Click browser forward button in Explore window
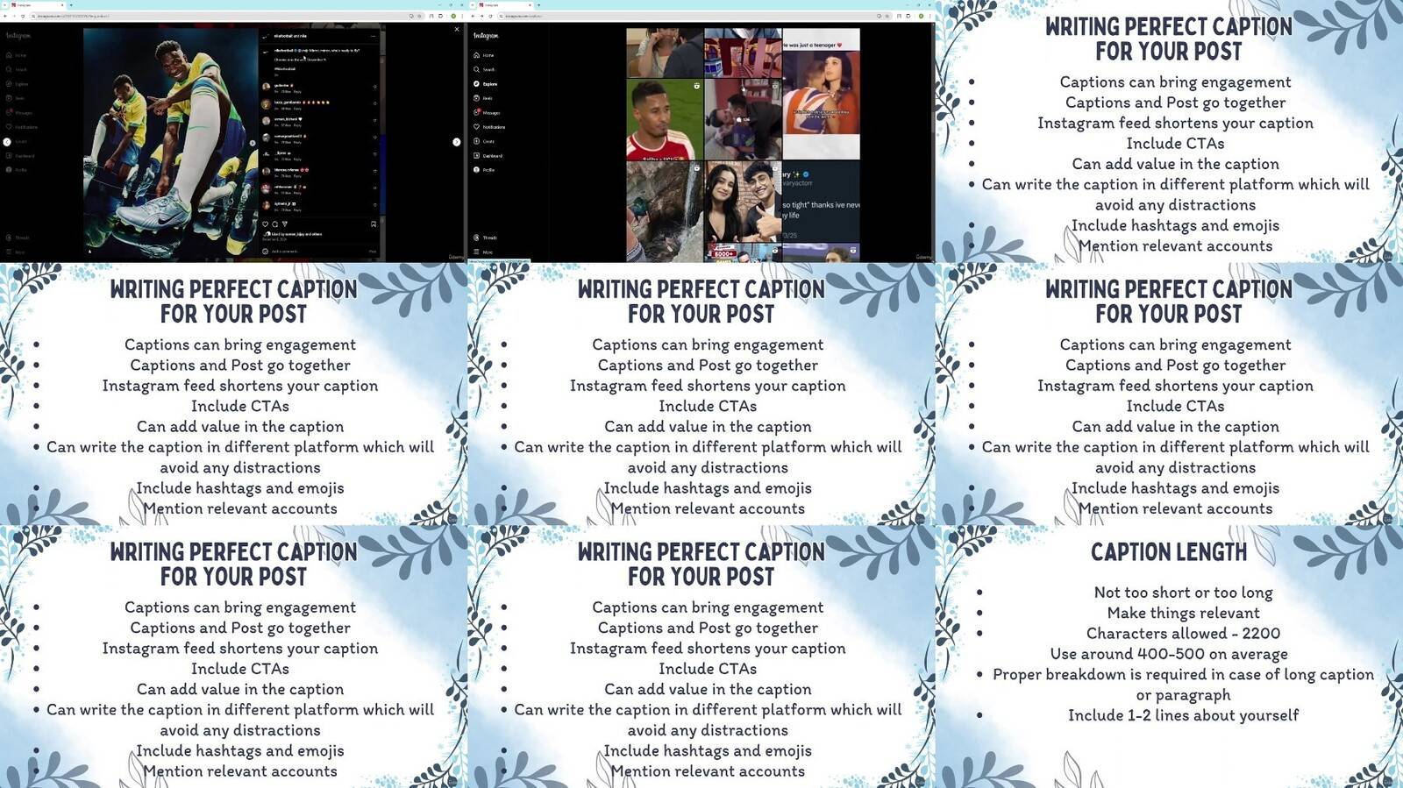Screen dimensions: 1403x788 coord(481,16)
